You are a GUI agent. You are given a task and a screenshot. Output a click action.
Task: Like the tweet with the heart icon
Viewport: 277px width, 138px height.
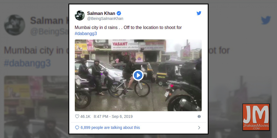[77, 116]
